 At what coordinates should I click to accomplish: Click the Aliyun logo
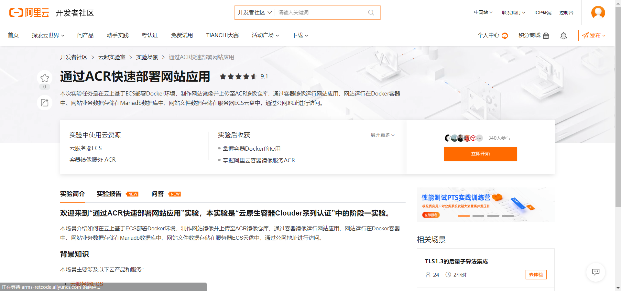click(29, 13)
